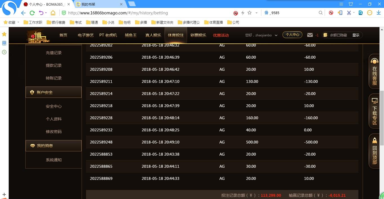Open the browser main menu icon
The height and width of the screenshot is (199, 384).
coord(341,4)
